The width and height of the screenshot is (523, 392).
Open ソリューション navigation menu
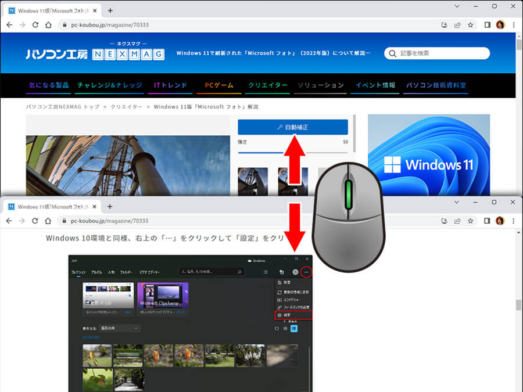[x=321, y=85]
